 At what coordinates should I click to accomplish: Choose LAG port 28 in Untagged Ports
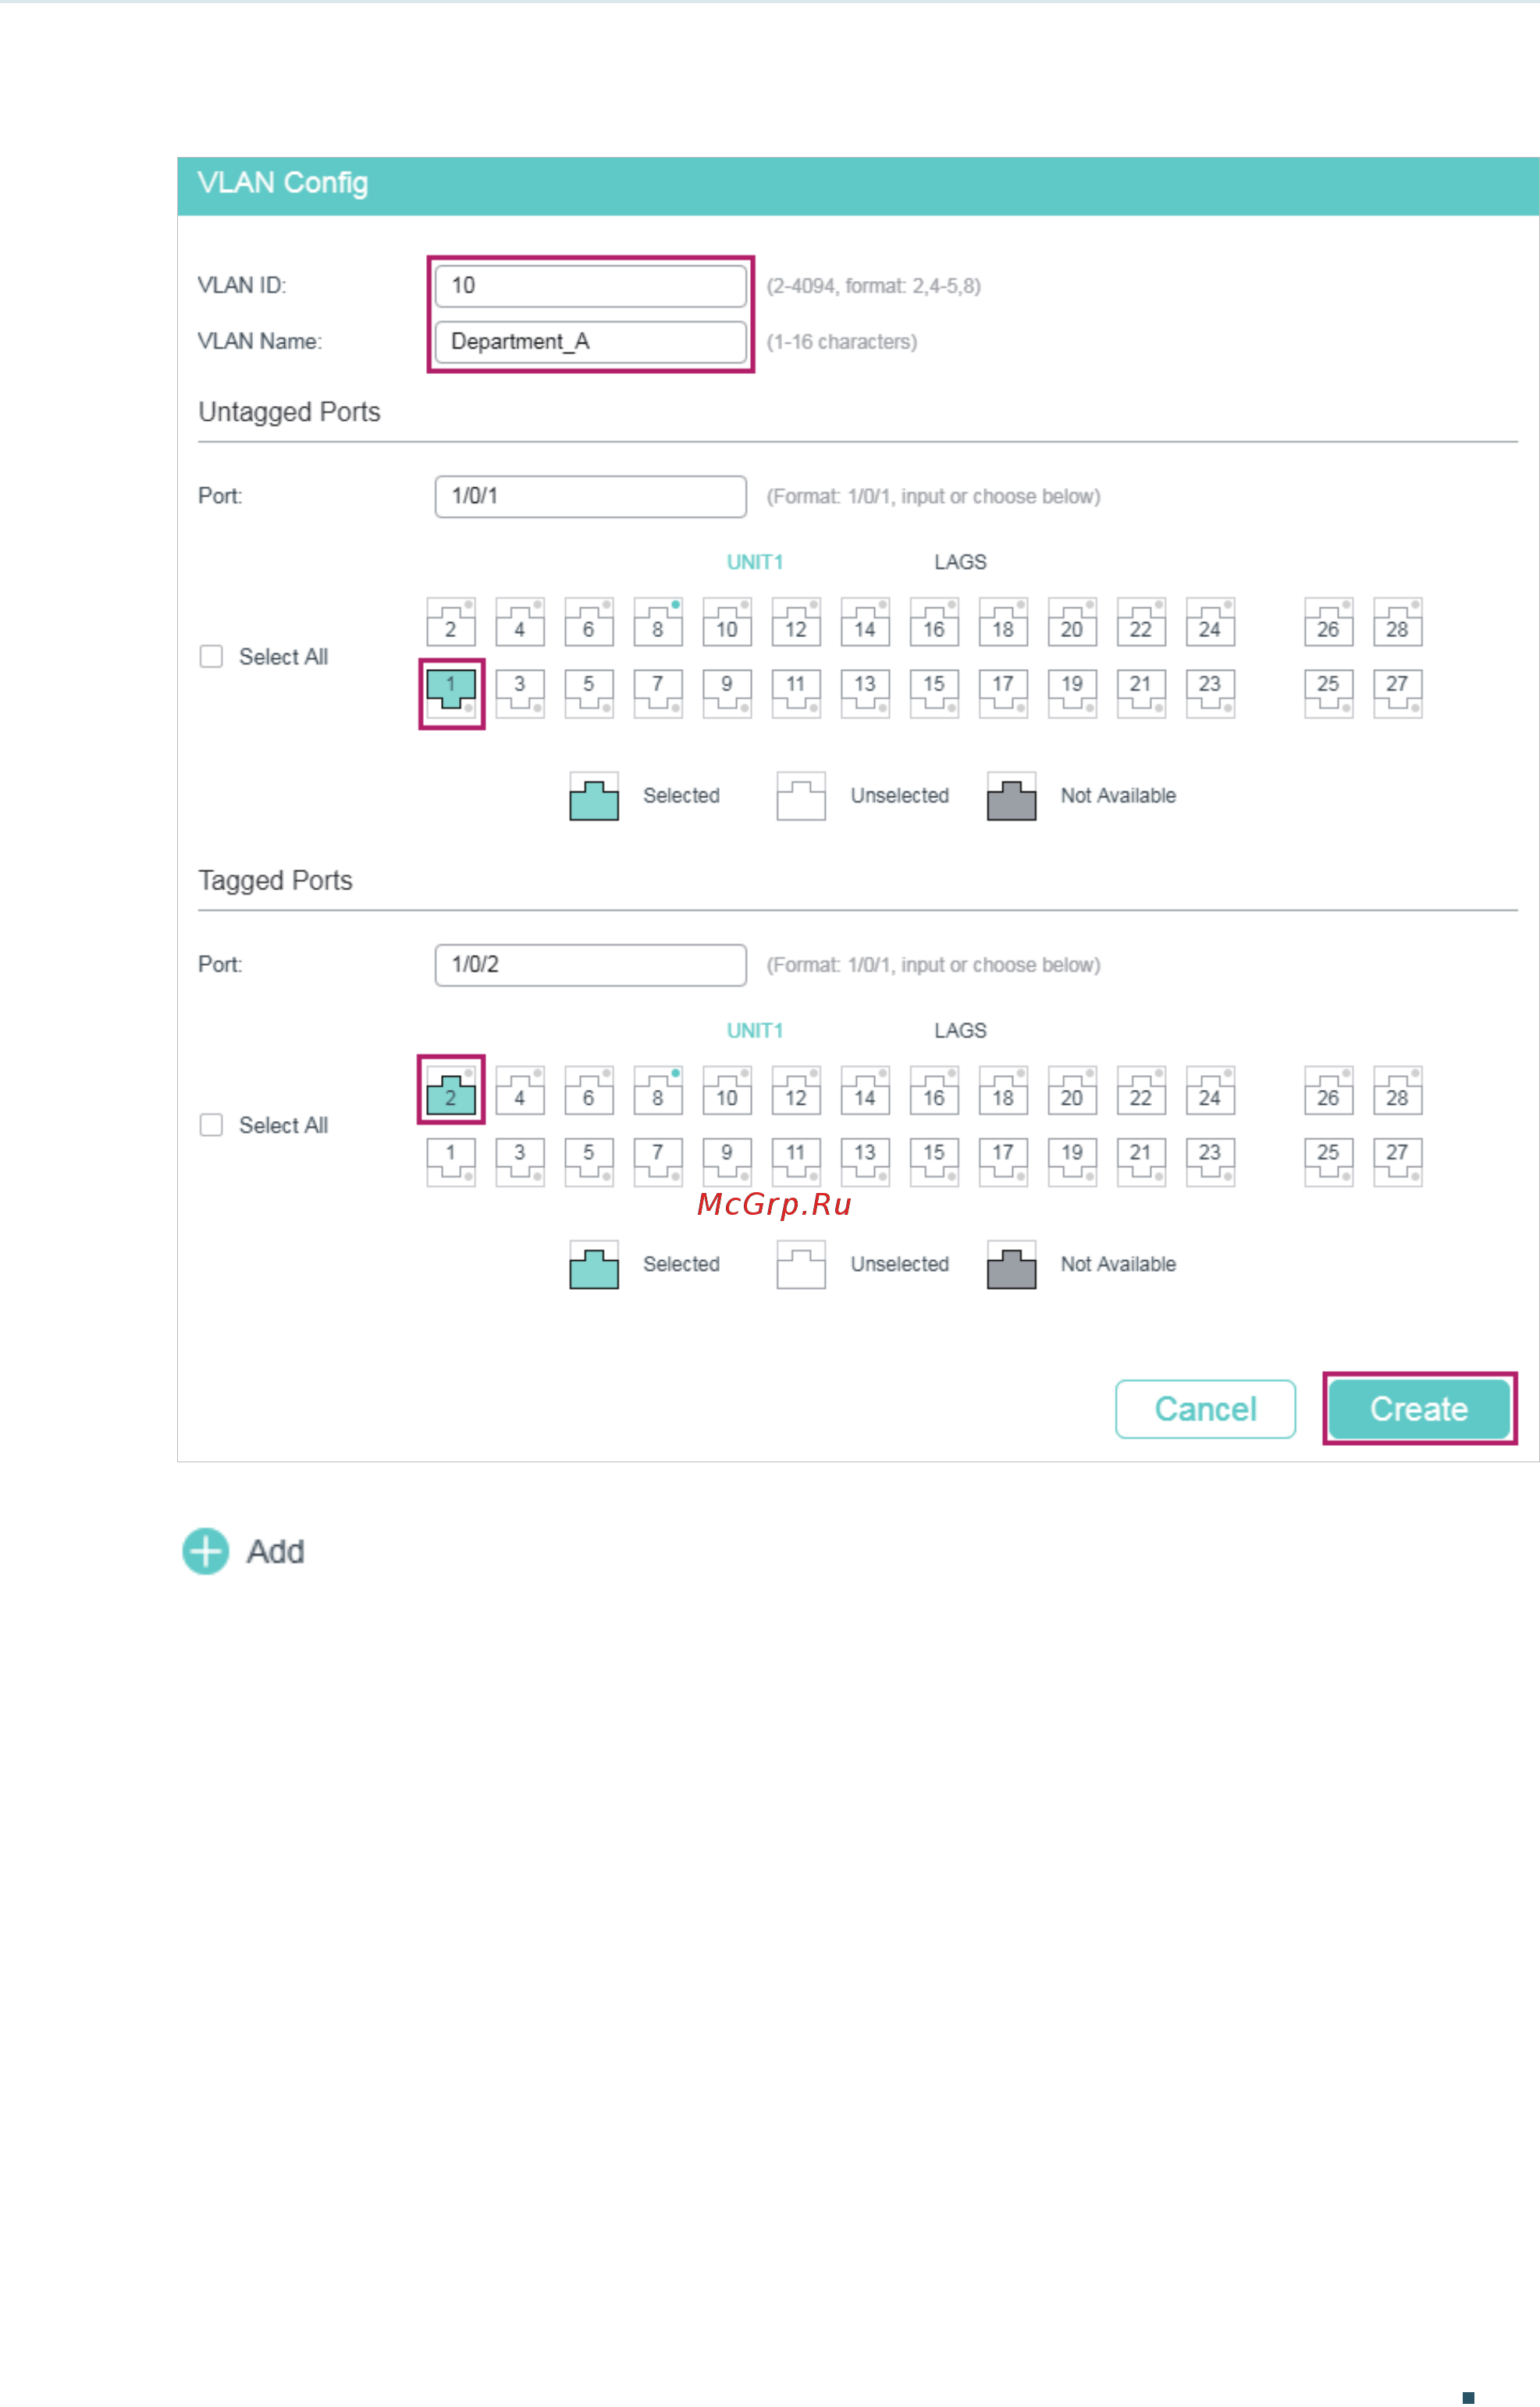(1397, 622)
